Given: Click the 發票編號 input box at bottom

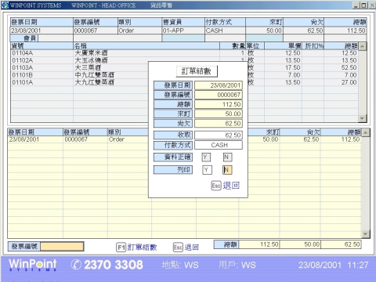Looking at the screenshot, I should click(62, 247).
